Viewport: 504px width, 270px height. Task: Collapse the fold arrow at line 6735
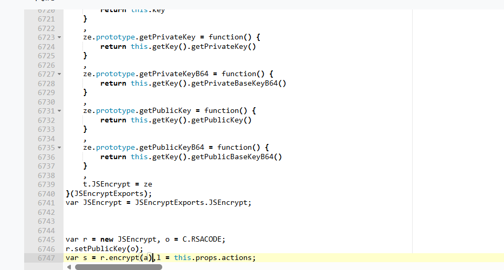click(x=59, y=148)
